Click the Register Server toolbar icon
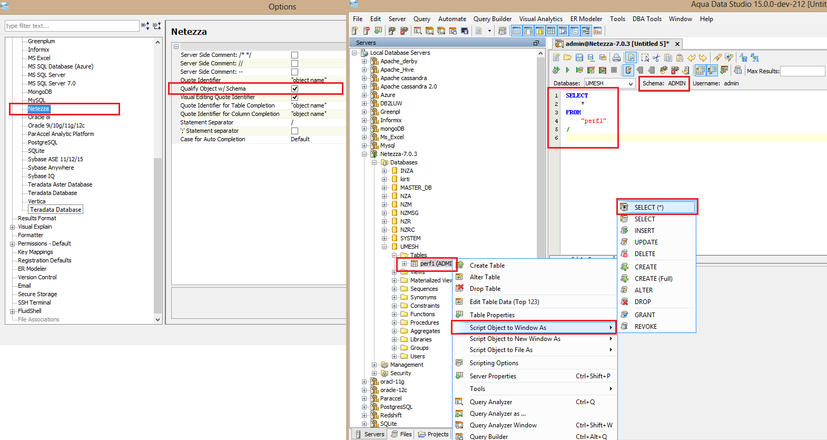The height and width of the screenshot is (440, 827). (355, 31)
